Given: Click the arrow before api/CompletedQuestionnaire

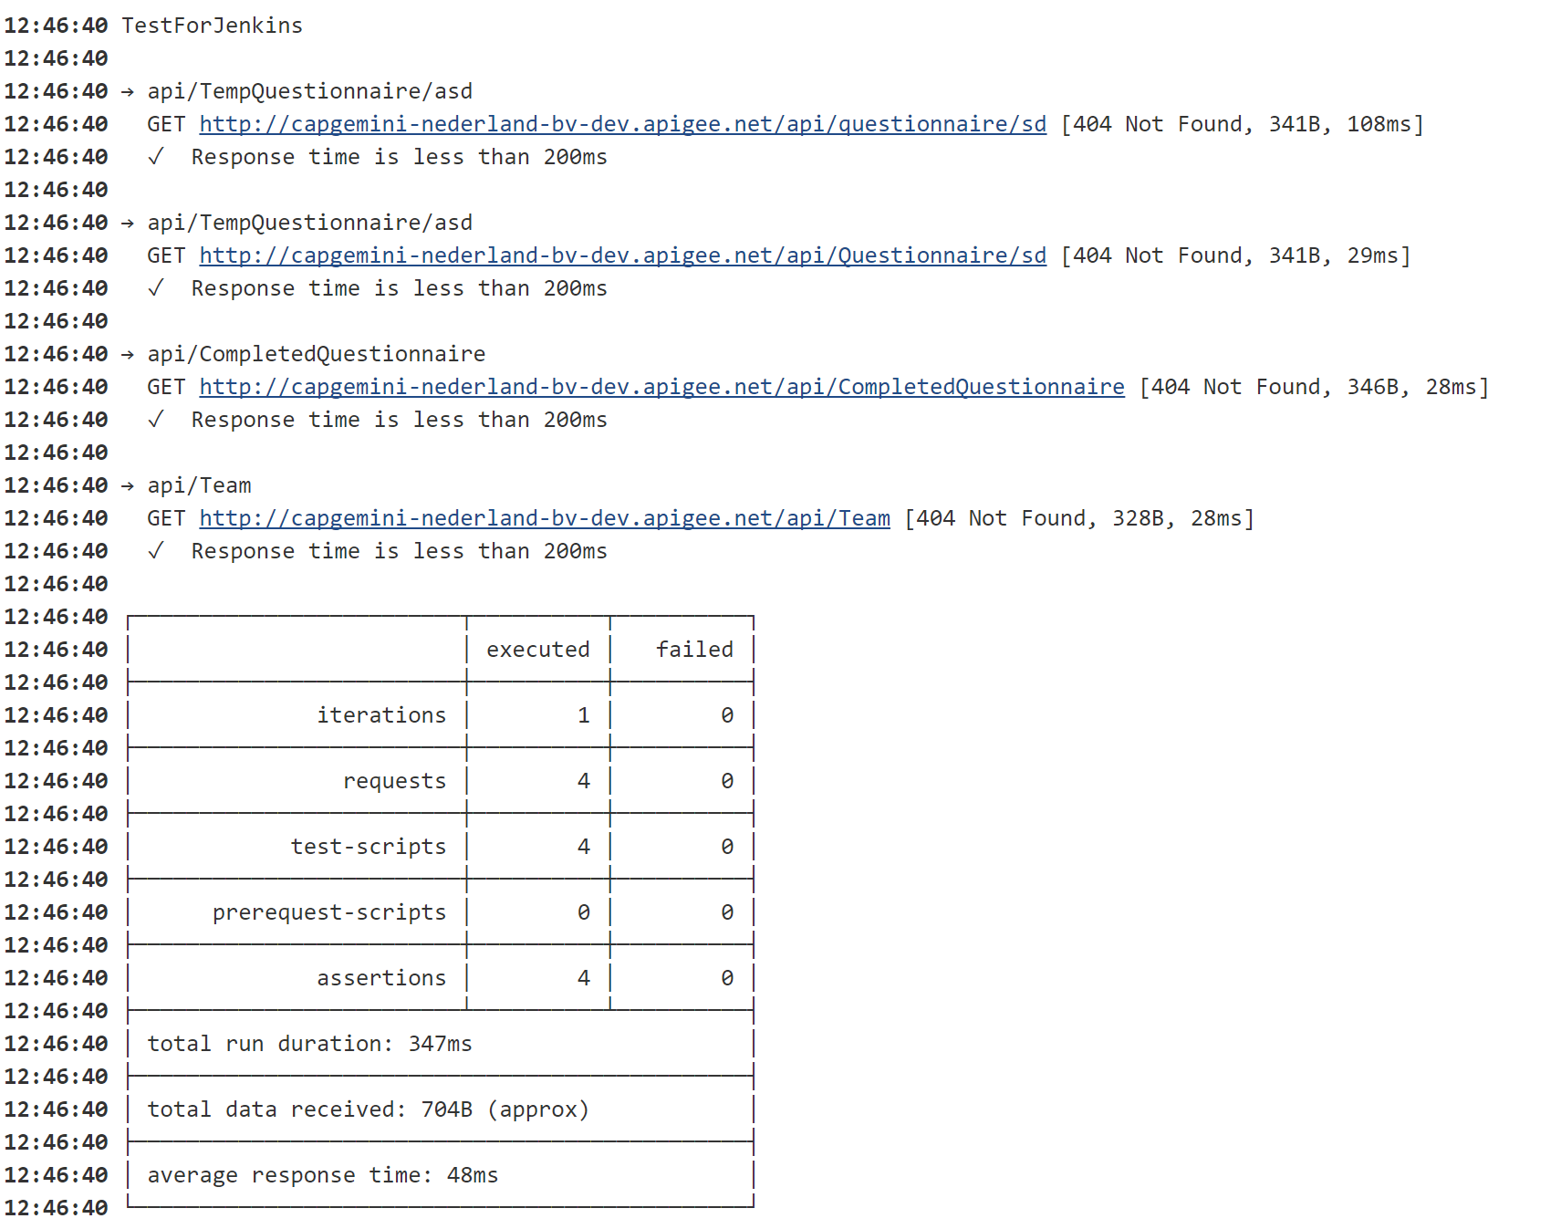Looking at the screenshot, I should (128, 355).
